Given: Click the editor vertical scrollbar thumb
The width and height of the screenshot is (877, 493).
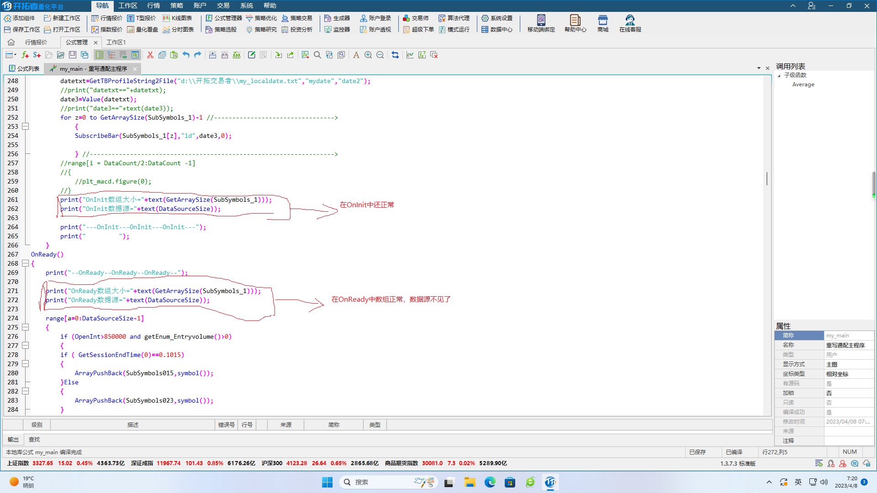Looking at the screenshot, I should click(x=766, y=178).
